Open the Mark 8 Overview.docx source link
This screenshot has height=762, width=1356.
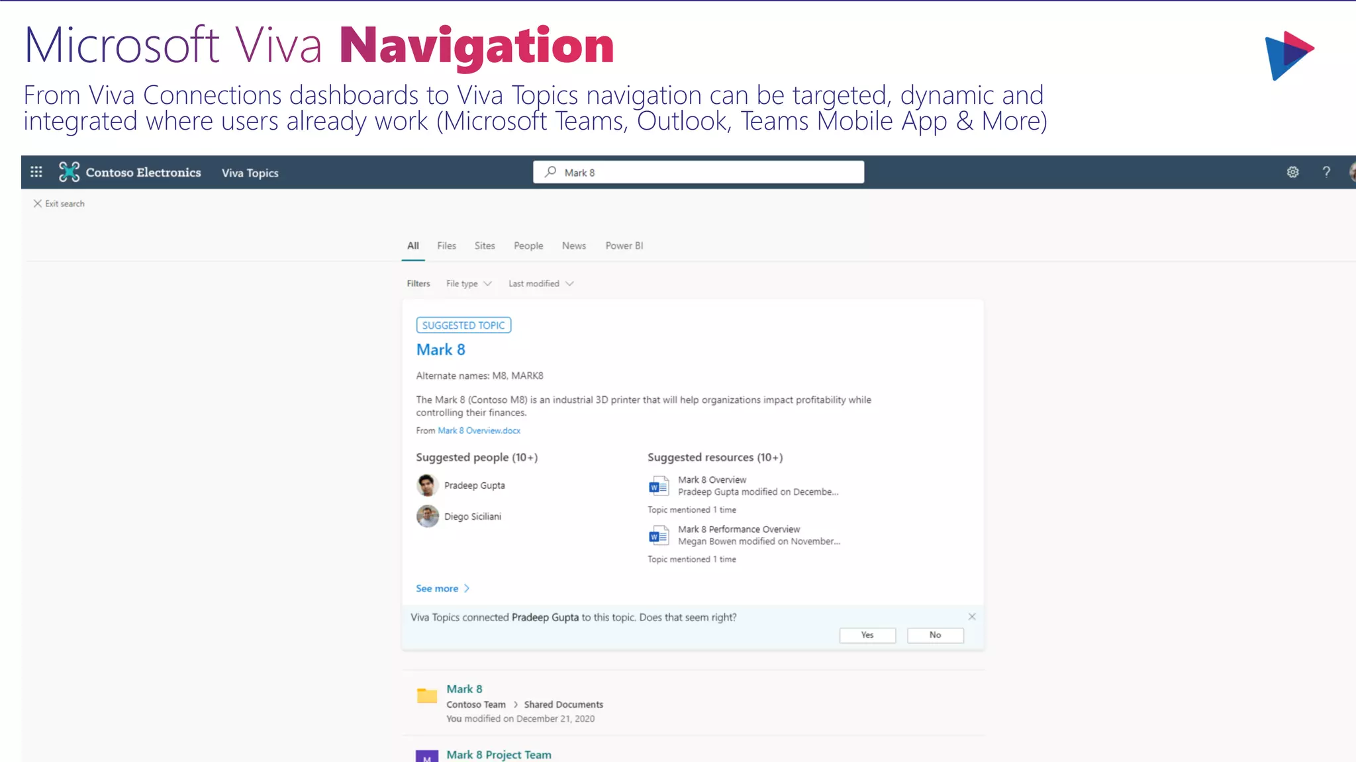(x=479, y=431)
